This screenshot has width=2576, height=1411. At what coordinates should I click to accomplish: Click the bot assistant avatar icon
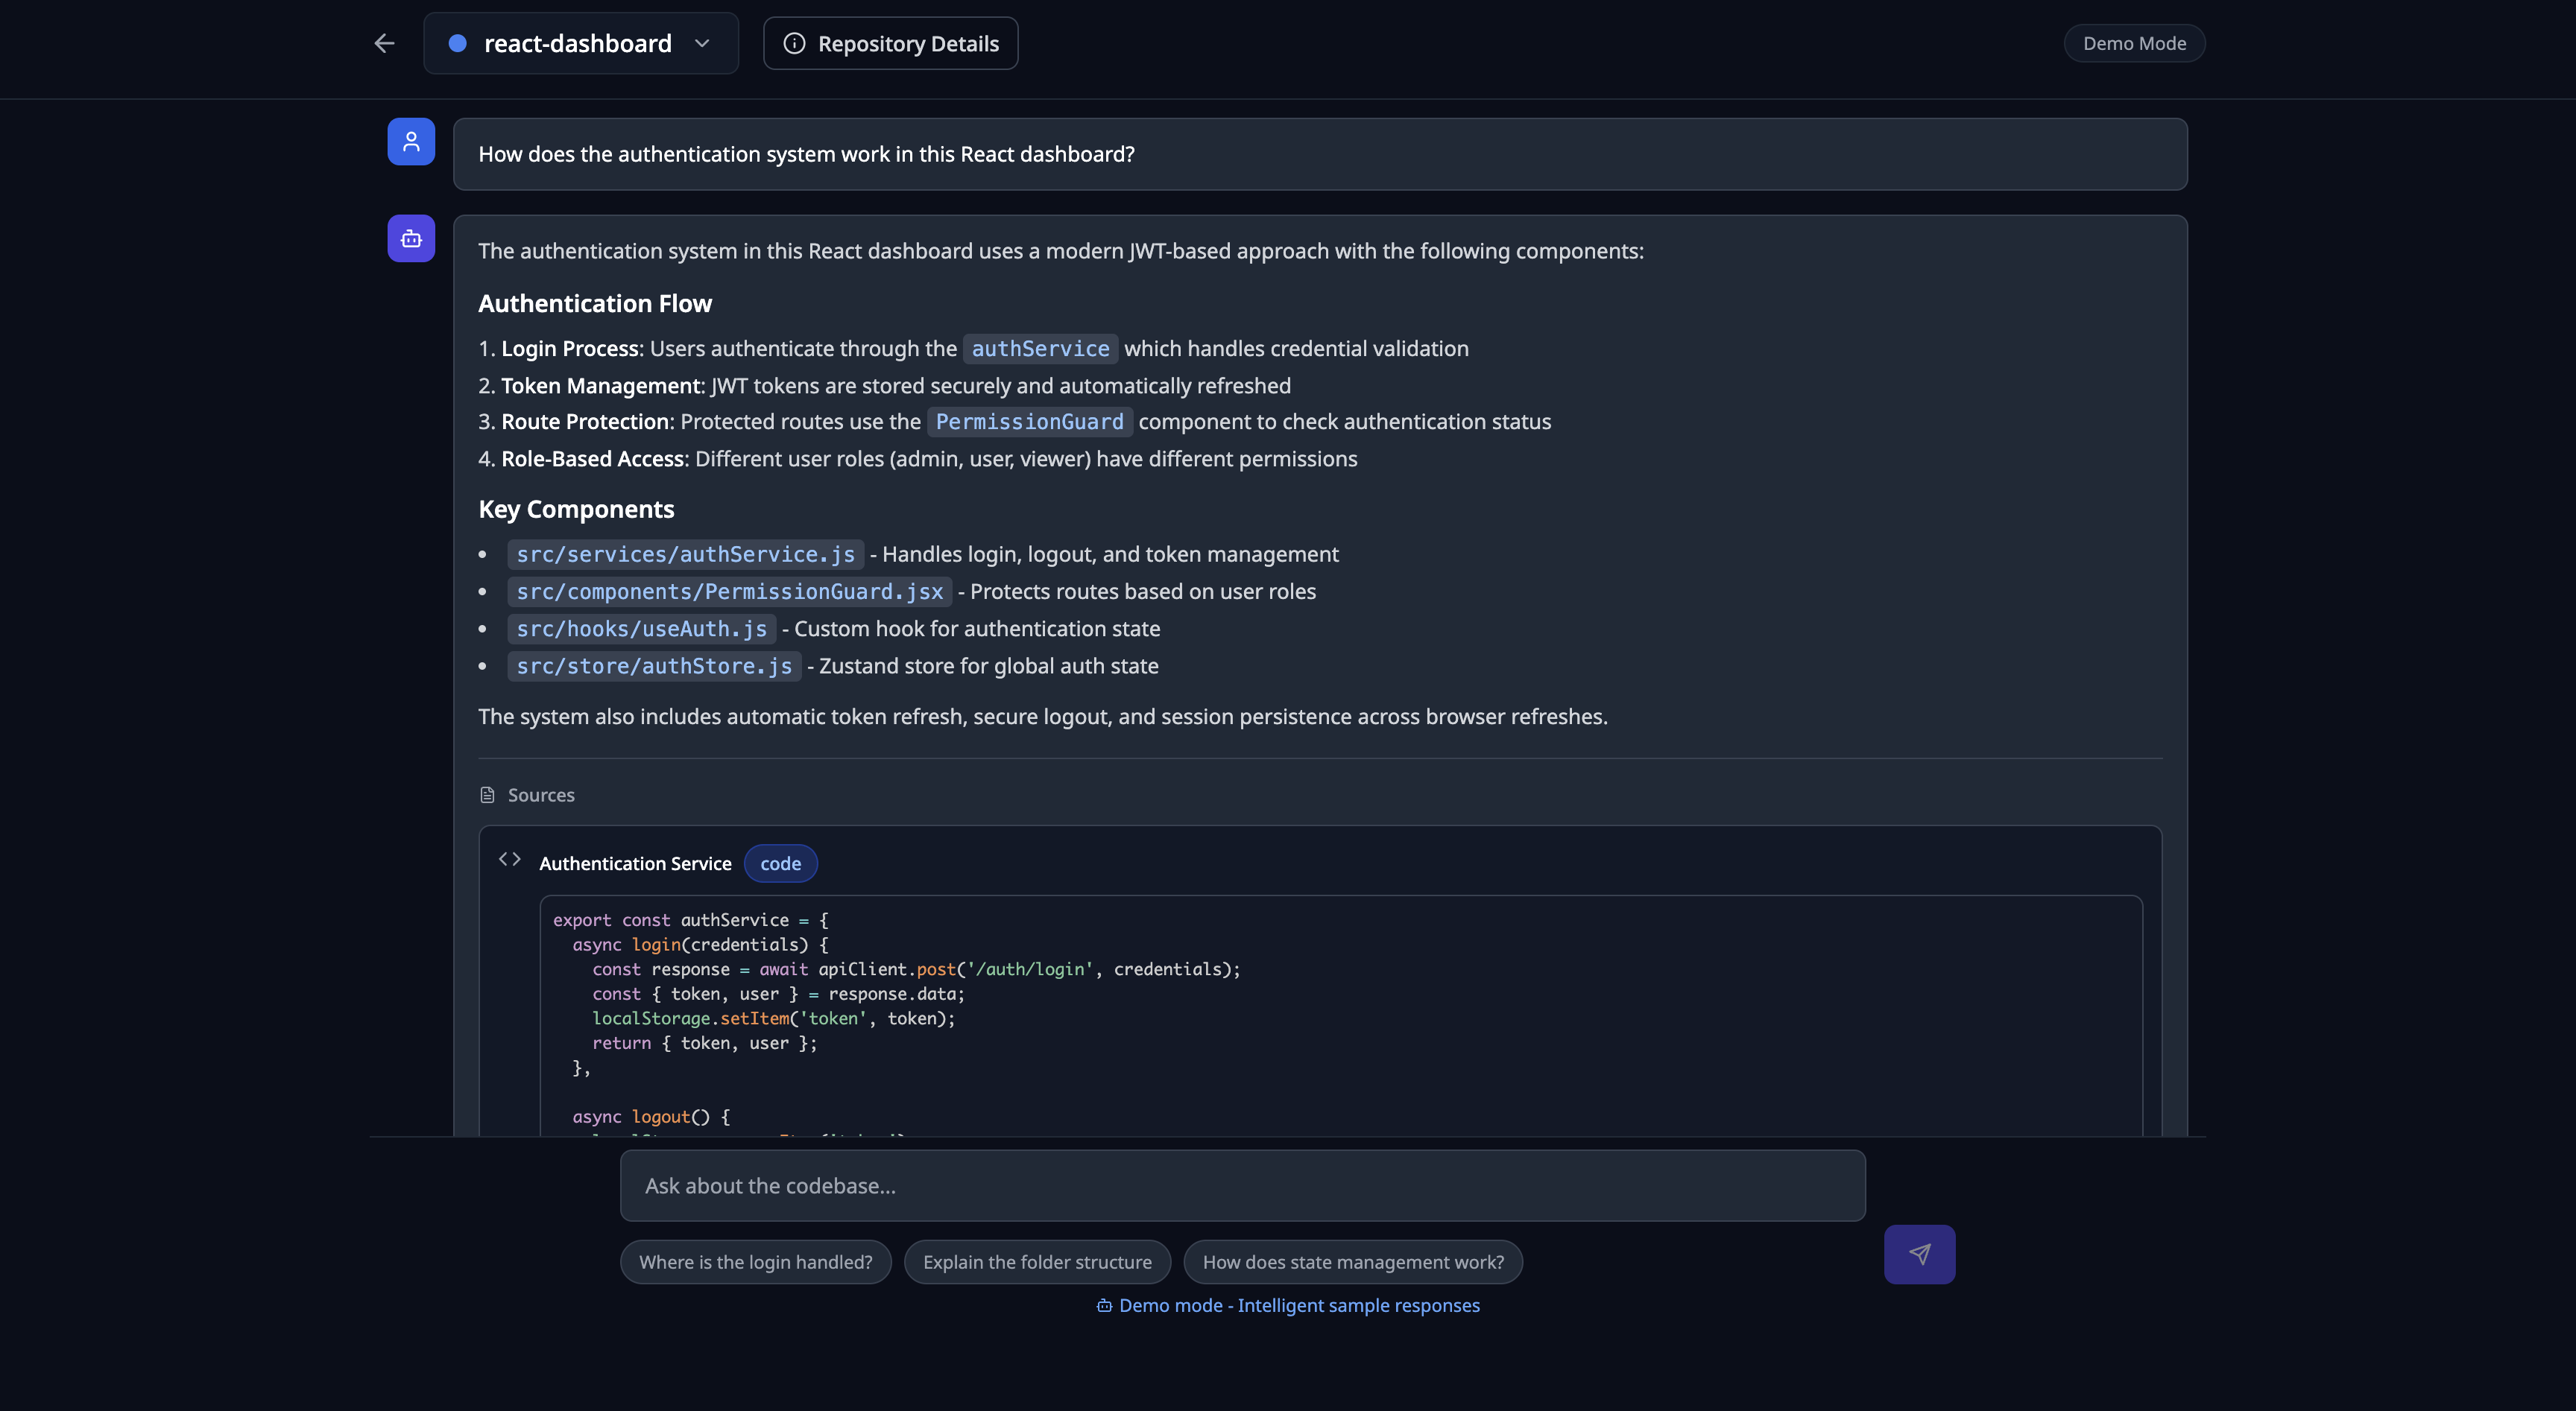pyautogui.click(x=411, y=239)
